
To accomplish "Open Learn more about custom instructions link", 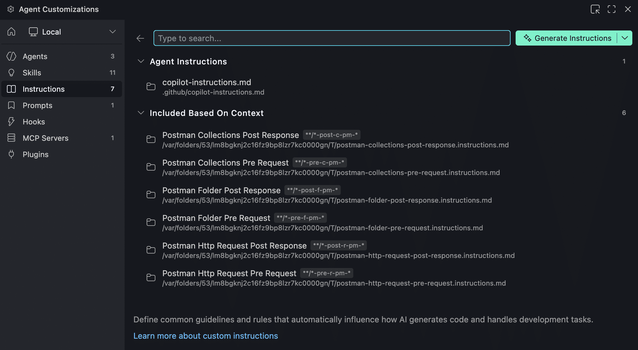I will coord(206,336).
